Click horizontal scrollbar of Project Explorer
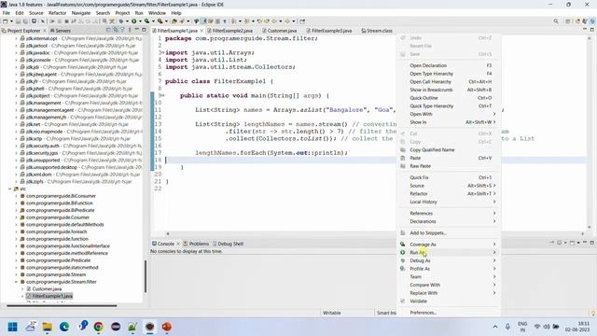Viewport: 597px width, 336px height. [62, 305]
